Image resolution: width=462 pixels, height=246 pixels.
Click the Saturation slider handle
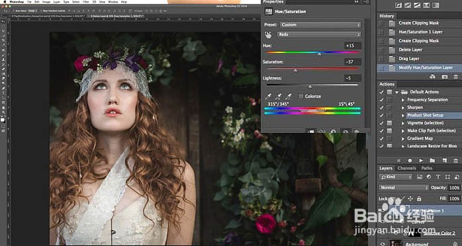[295, 70]
